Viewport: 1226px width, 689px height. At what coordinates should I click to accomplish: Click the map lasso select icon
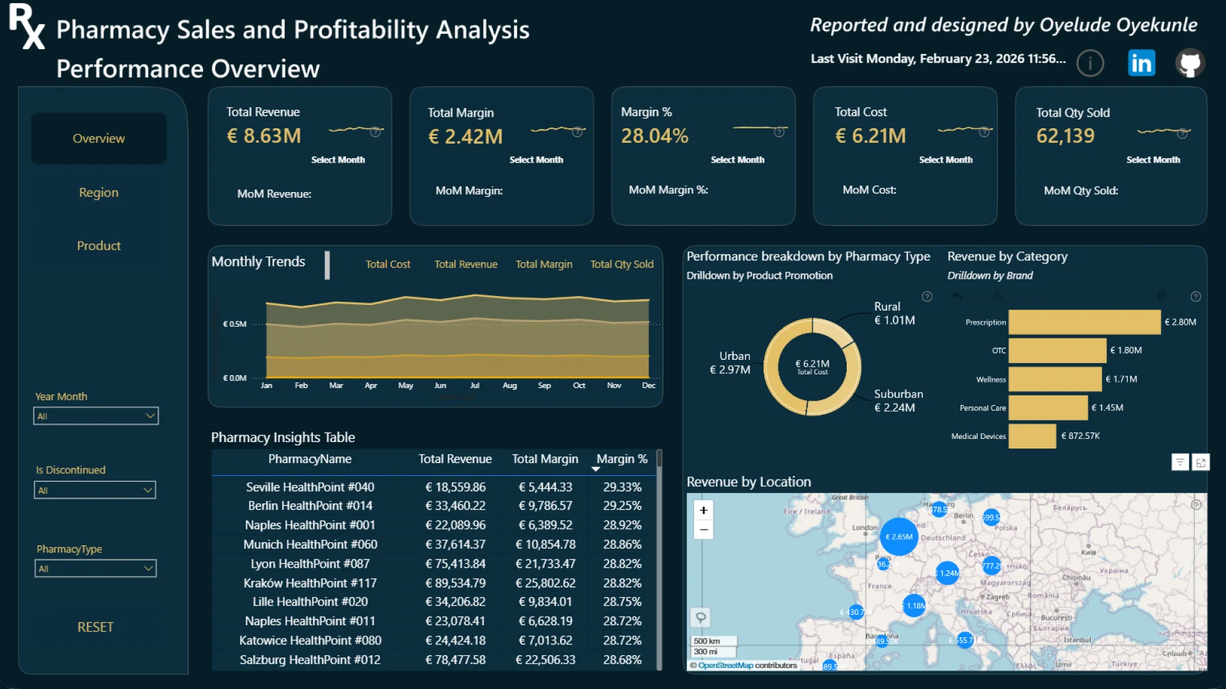point(700,618)
